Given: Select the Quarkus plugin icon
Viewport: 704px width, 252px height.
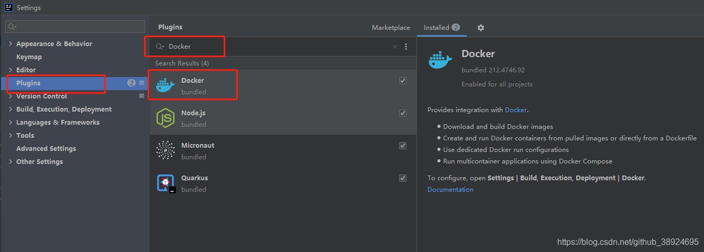Looking at the screenshot, I should click(x=166, y=183).
